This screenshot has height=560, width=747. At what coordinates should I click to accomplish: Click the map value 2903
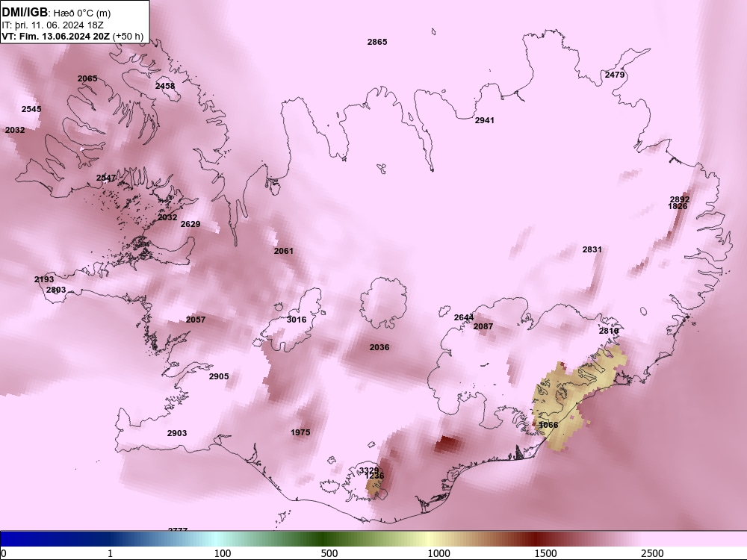177,433
